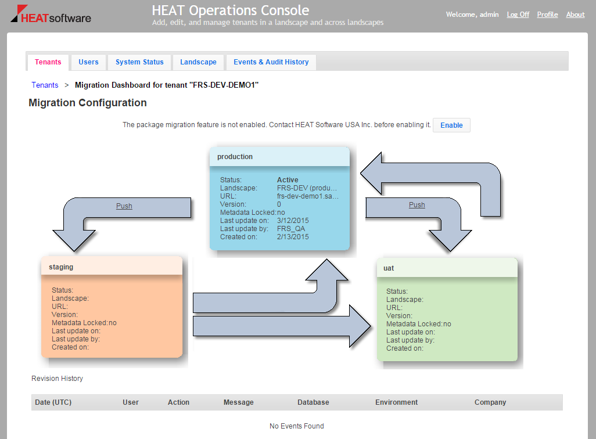Select the staging environment panel
596x439 pixels.
[x=112, y=308]
